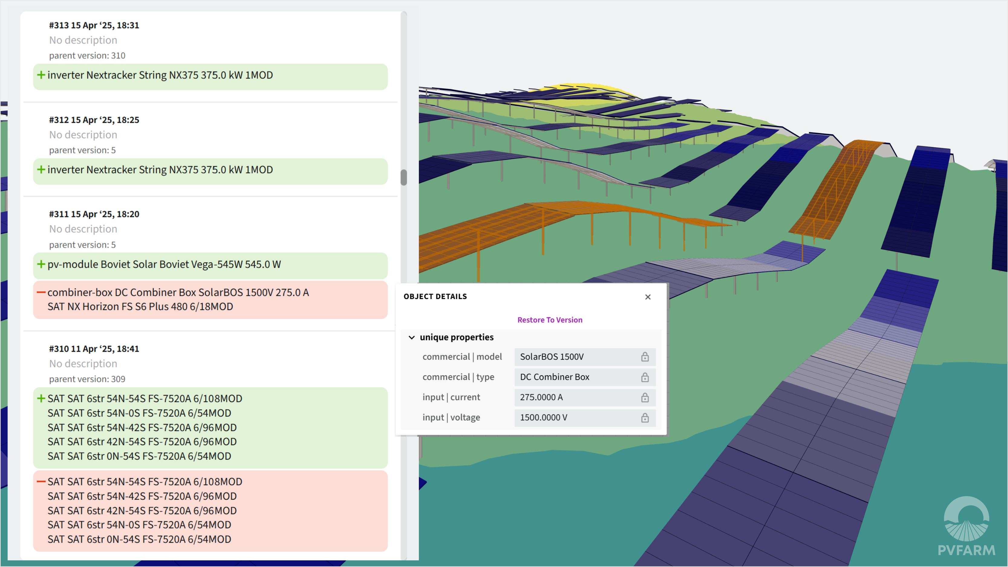Select version #312 header
The image size is (1008, 567).
click(94, 120)
